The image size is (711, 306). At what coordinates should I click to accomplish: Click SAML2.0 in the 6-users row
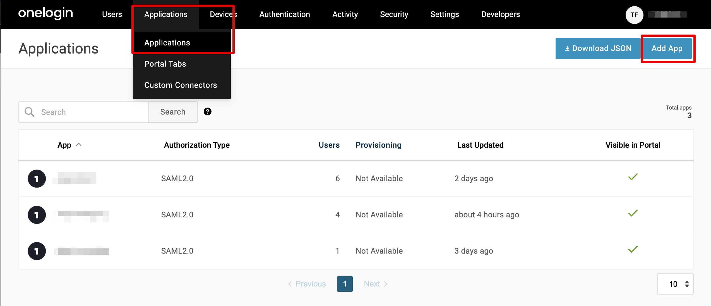click(177, 178)
